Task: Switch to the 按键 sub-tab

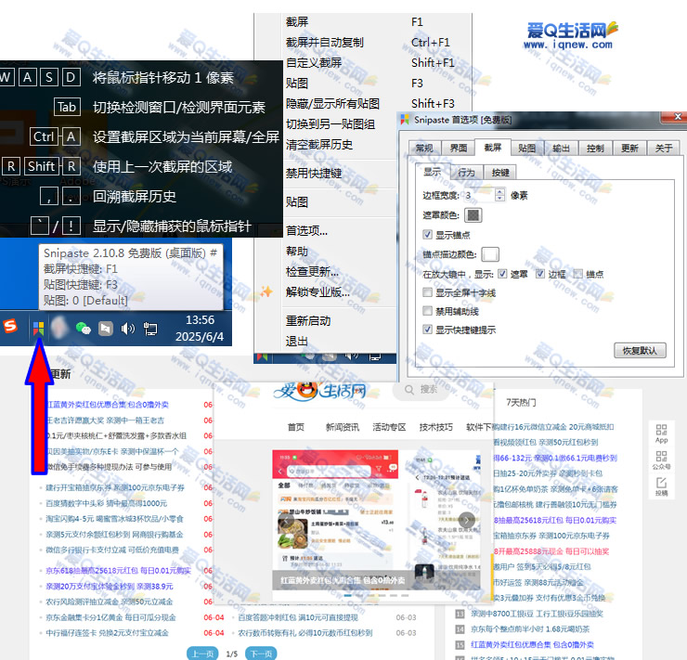Action: coord(499,173)
